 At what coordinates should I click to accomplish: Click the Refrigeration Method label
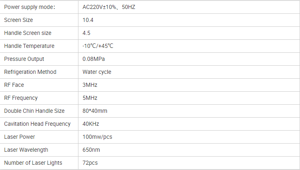tap(30, 72)
